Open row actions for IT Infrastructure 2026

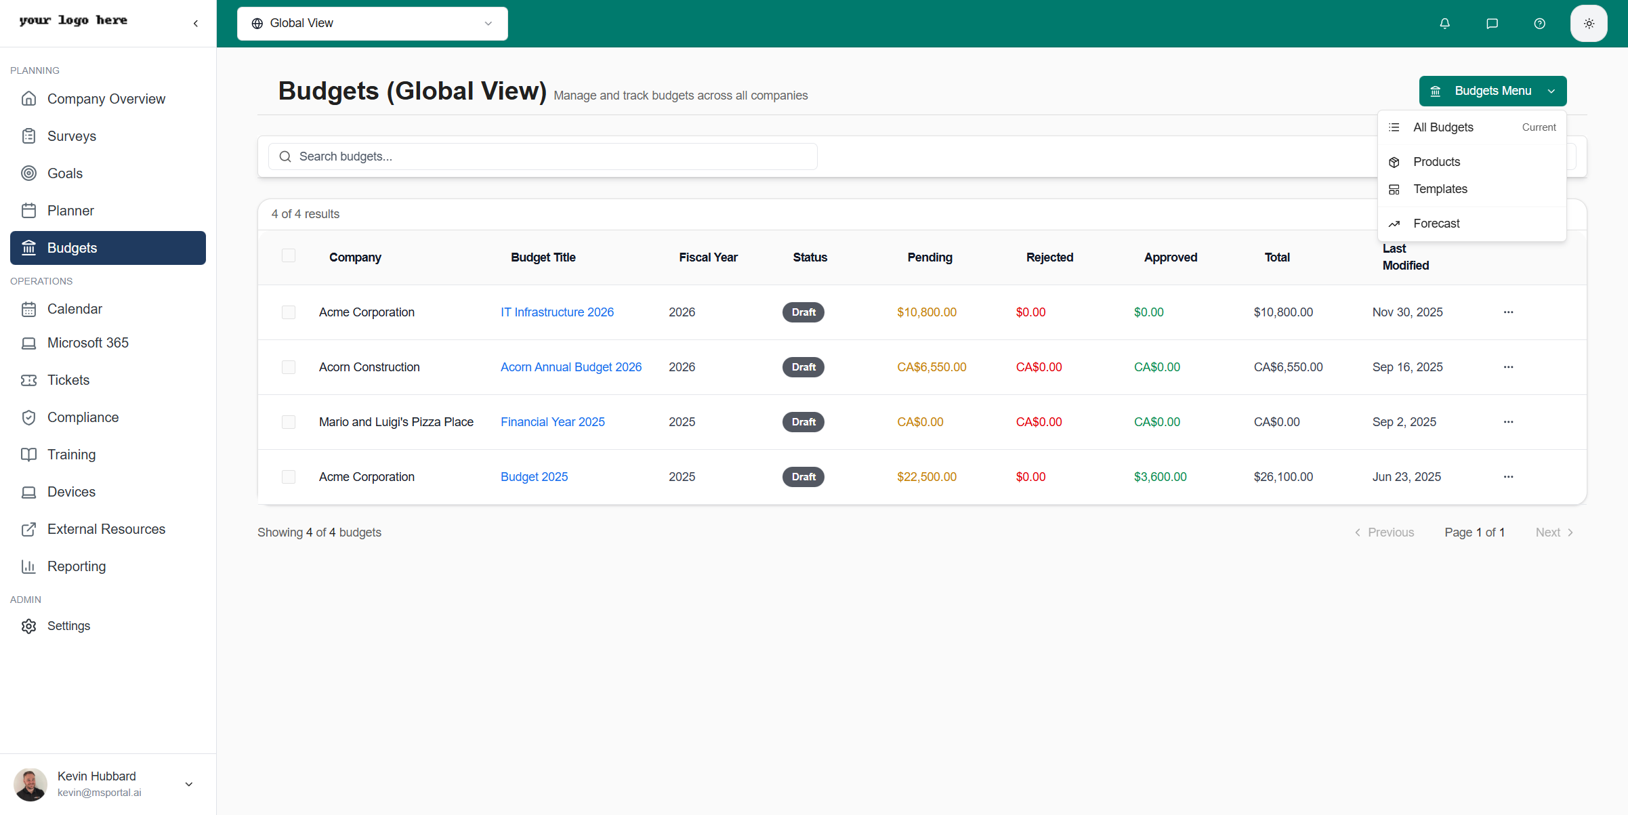click(1508, 312)
